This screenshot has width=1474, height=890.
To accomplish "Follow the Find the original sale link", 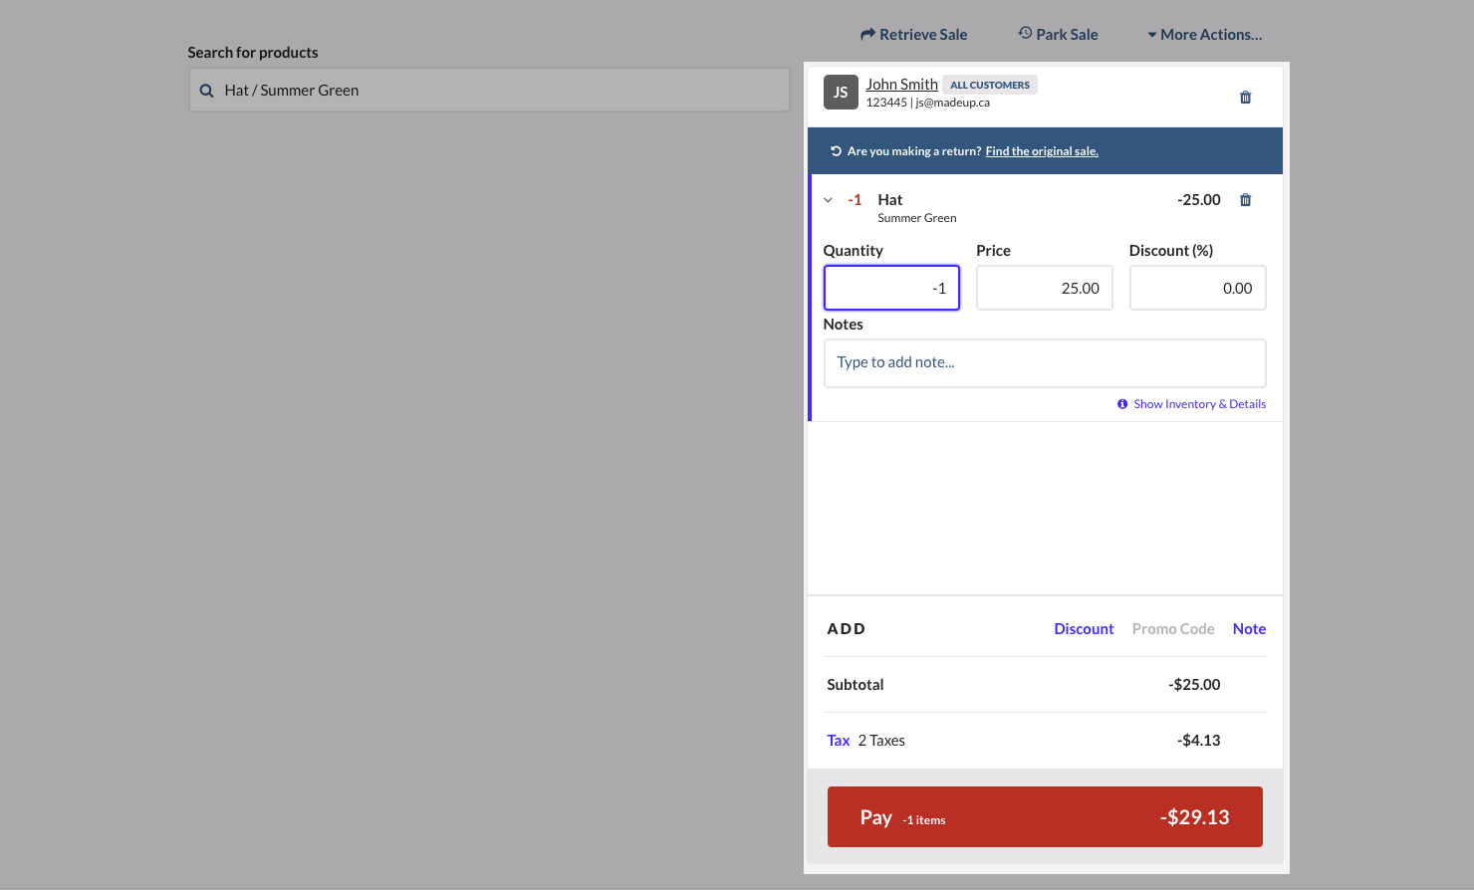I will pos(1042,151).
